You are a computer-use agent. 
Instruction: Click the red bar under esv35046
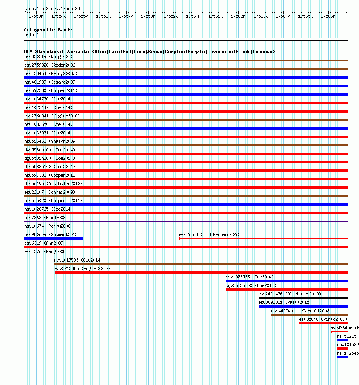tap(324, 323)
